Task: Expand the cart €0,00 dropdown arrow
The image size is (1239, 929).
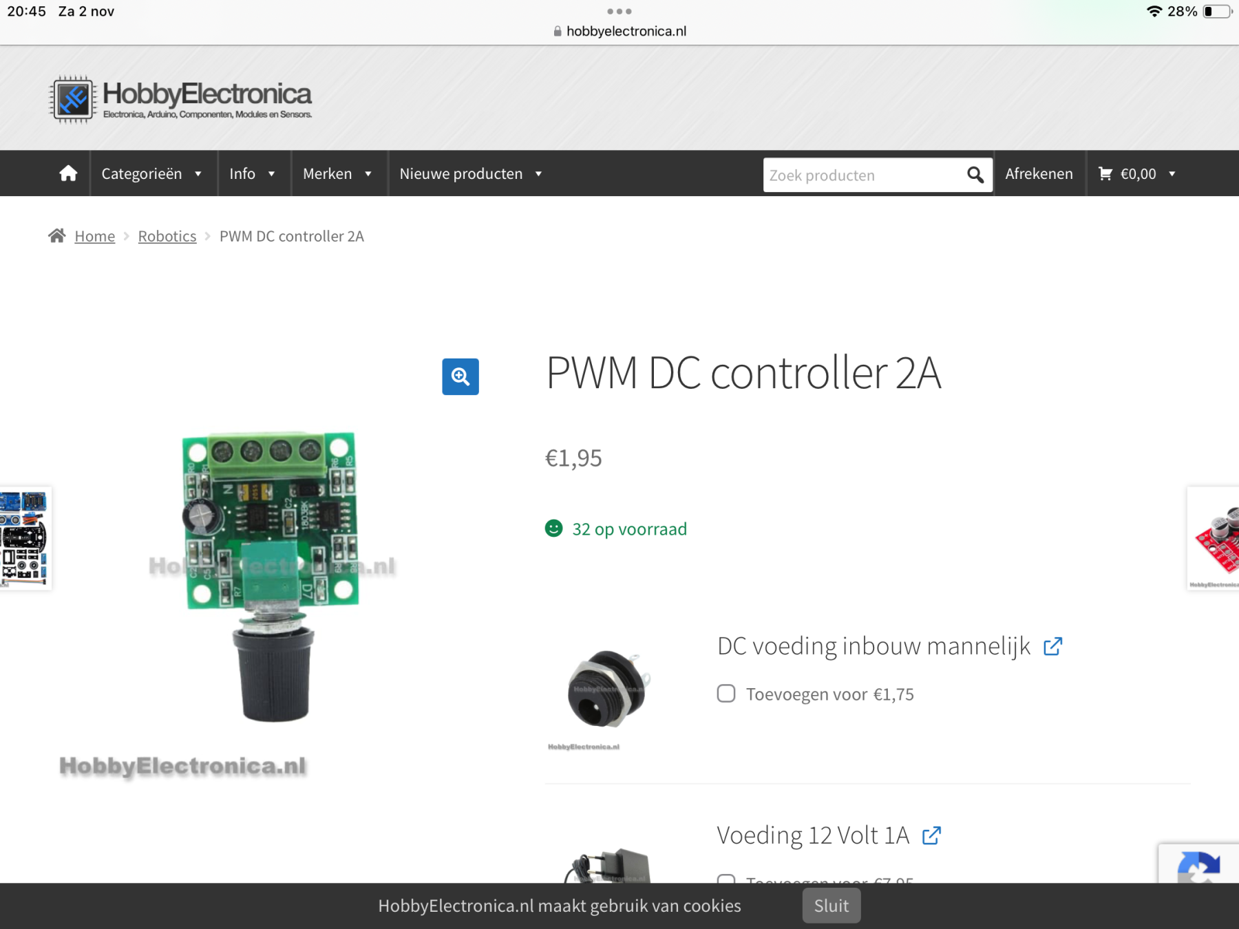Action: pos(1172,174)
